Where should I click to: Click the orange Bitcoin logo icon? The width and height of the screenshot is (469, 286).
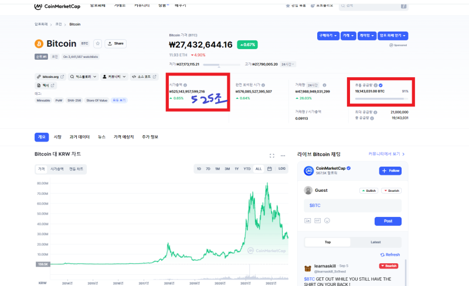[x=39, y=44]
